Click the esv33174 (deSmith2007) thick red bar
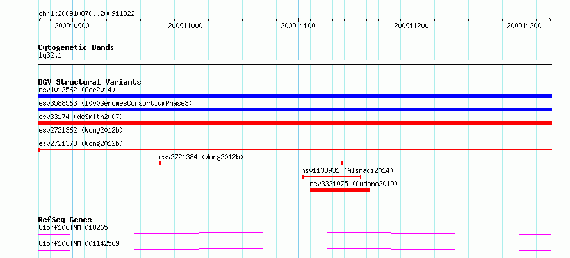The image size is (570, 258). click(x=295, y=123)
